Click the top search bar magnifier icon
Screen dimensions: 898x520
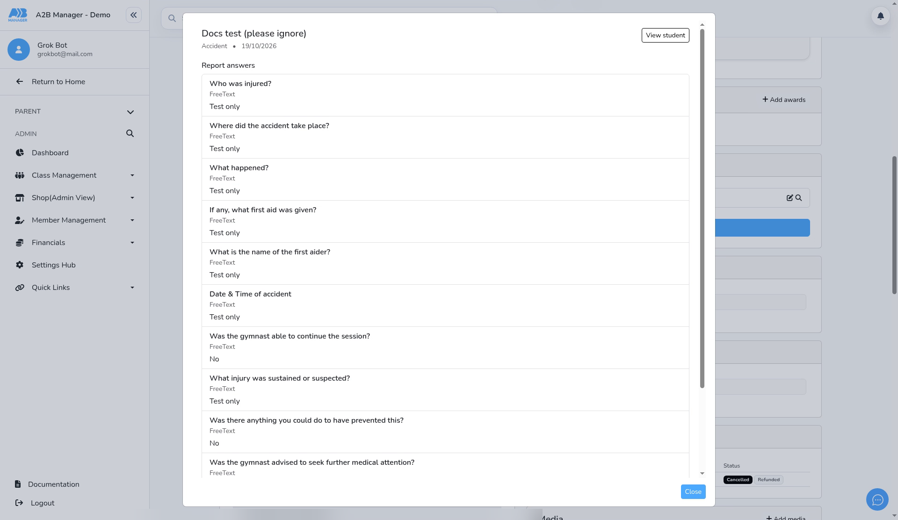pyautogui.click(x=172, y=18)
